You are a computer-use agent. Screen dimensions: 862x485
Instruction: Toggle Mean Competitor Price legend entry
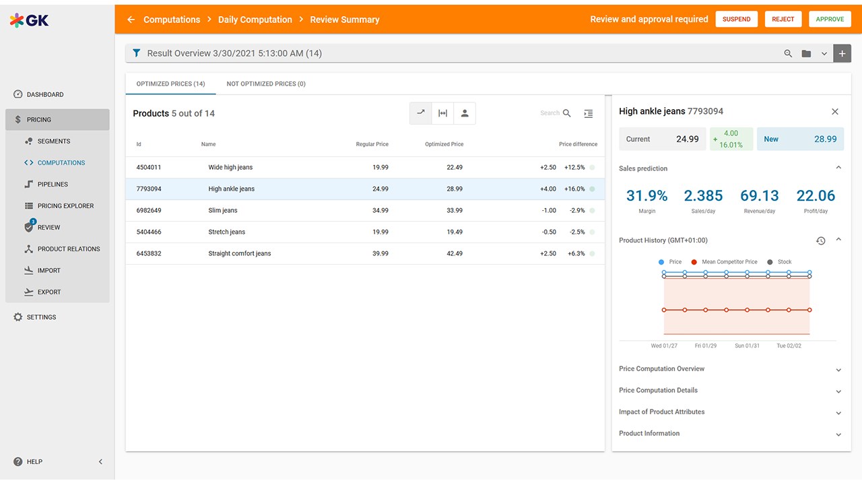pyautogui.click(x=724, y=262)
